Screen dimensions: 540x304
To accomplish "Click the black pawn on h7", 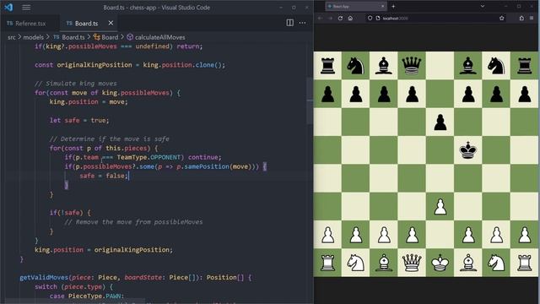I will point(524,94).
